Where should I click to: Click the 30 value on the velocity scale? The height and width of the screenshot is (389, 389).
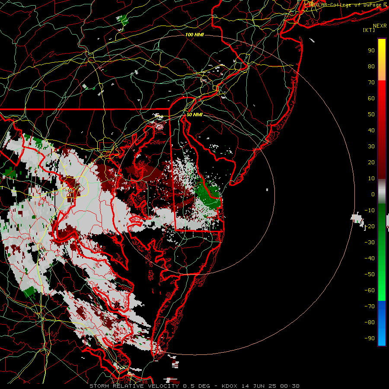(x=371, y=147)
